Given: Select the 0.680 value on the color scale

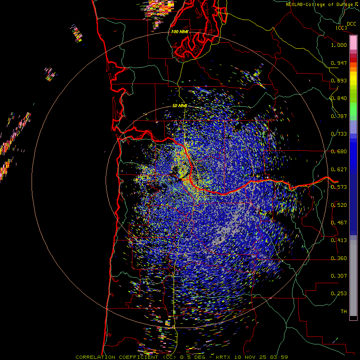Looking at the screenshot, I should point(339,152).
